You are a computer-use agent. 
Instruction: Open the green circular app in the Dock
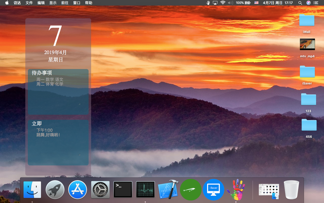click(x=191, y=190)
